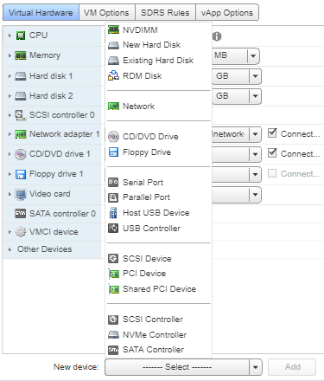324x381 pixels.
Task: Click the info icon next to CPU
Action: (x=217, y=36)
